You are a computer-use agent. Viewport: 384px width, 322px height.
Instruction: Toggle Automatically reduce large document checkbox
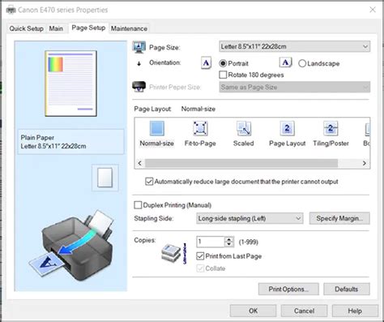tap(149, 182)
